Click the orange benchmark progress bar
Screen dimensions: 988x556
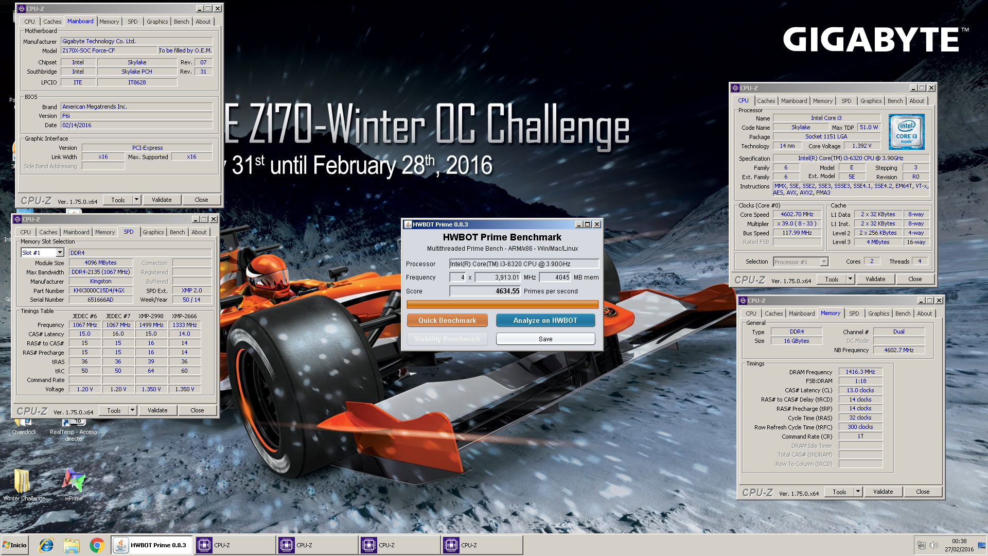502,305
